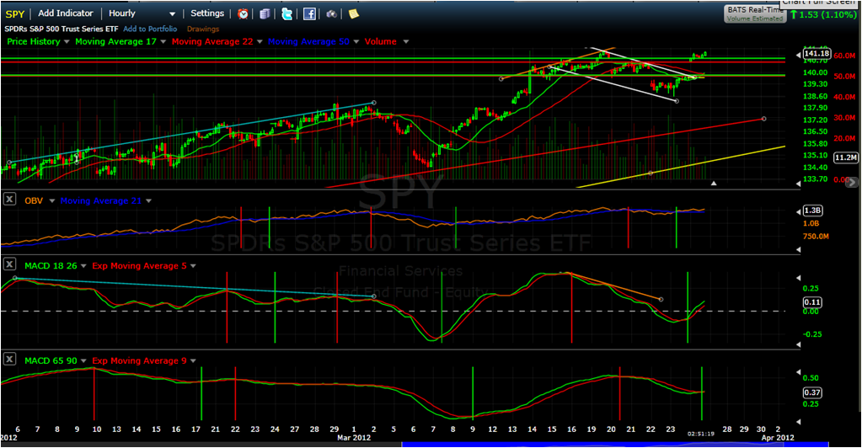The width and height of the screenshot is (862, 448).
Task: Select the handle on the yellow trendline
Action: pos(651,173)
